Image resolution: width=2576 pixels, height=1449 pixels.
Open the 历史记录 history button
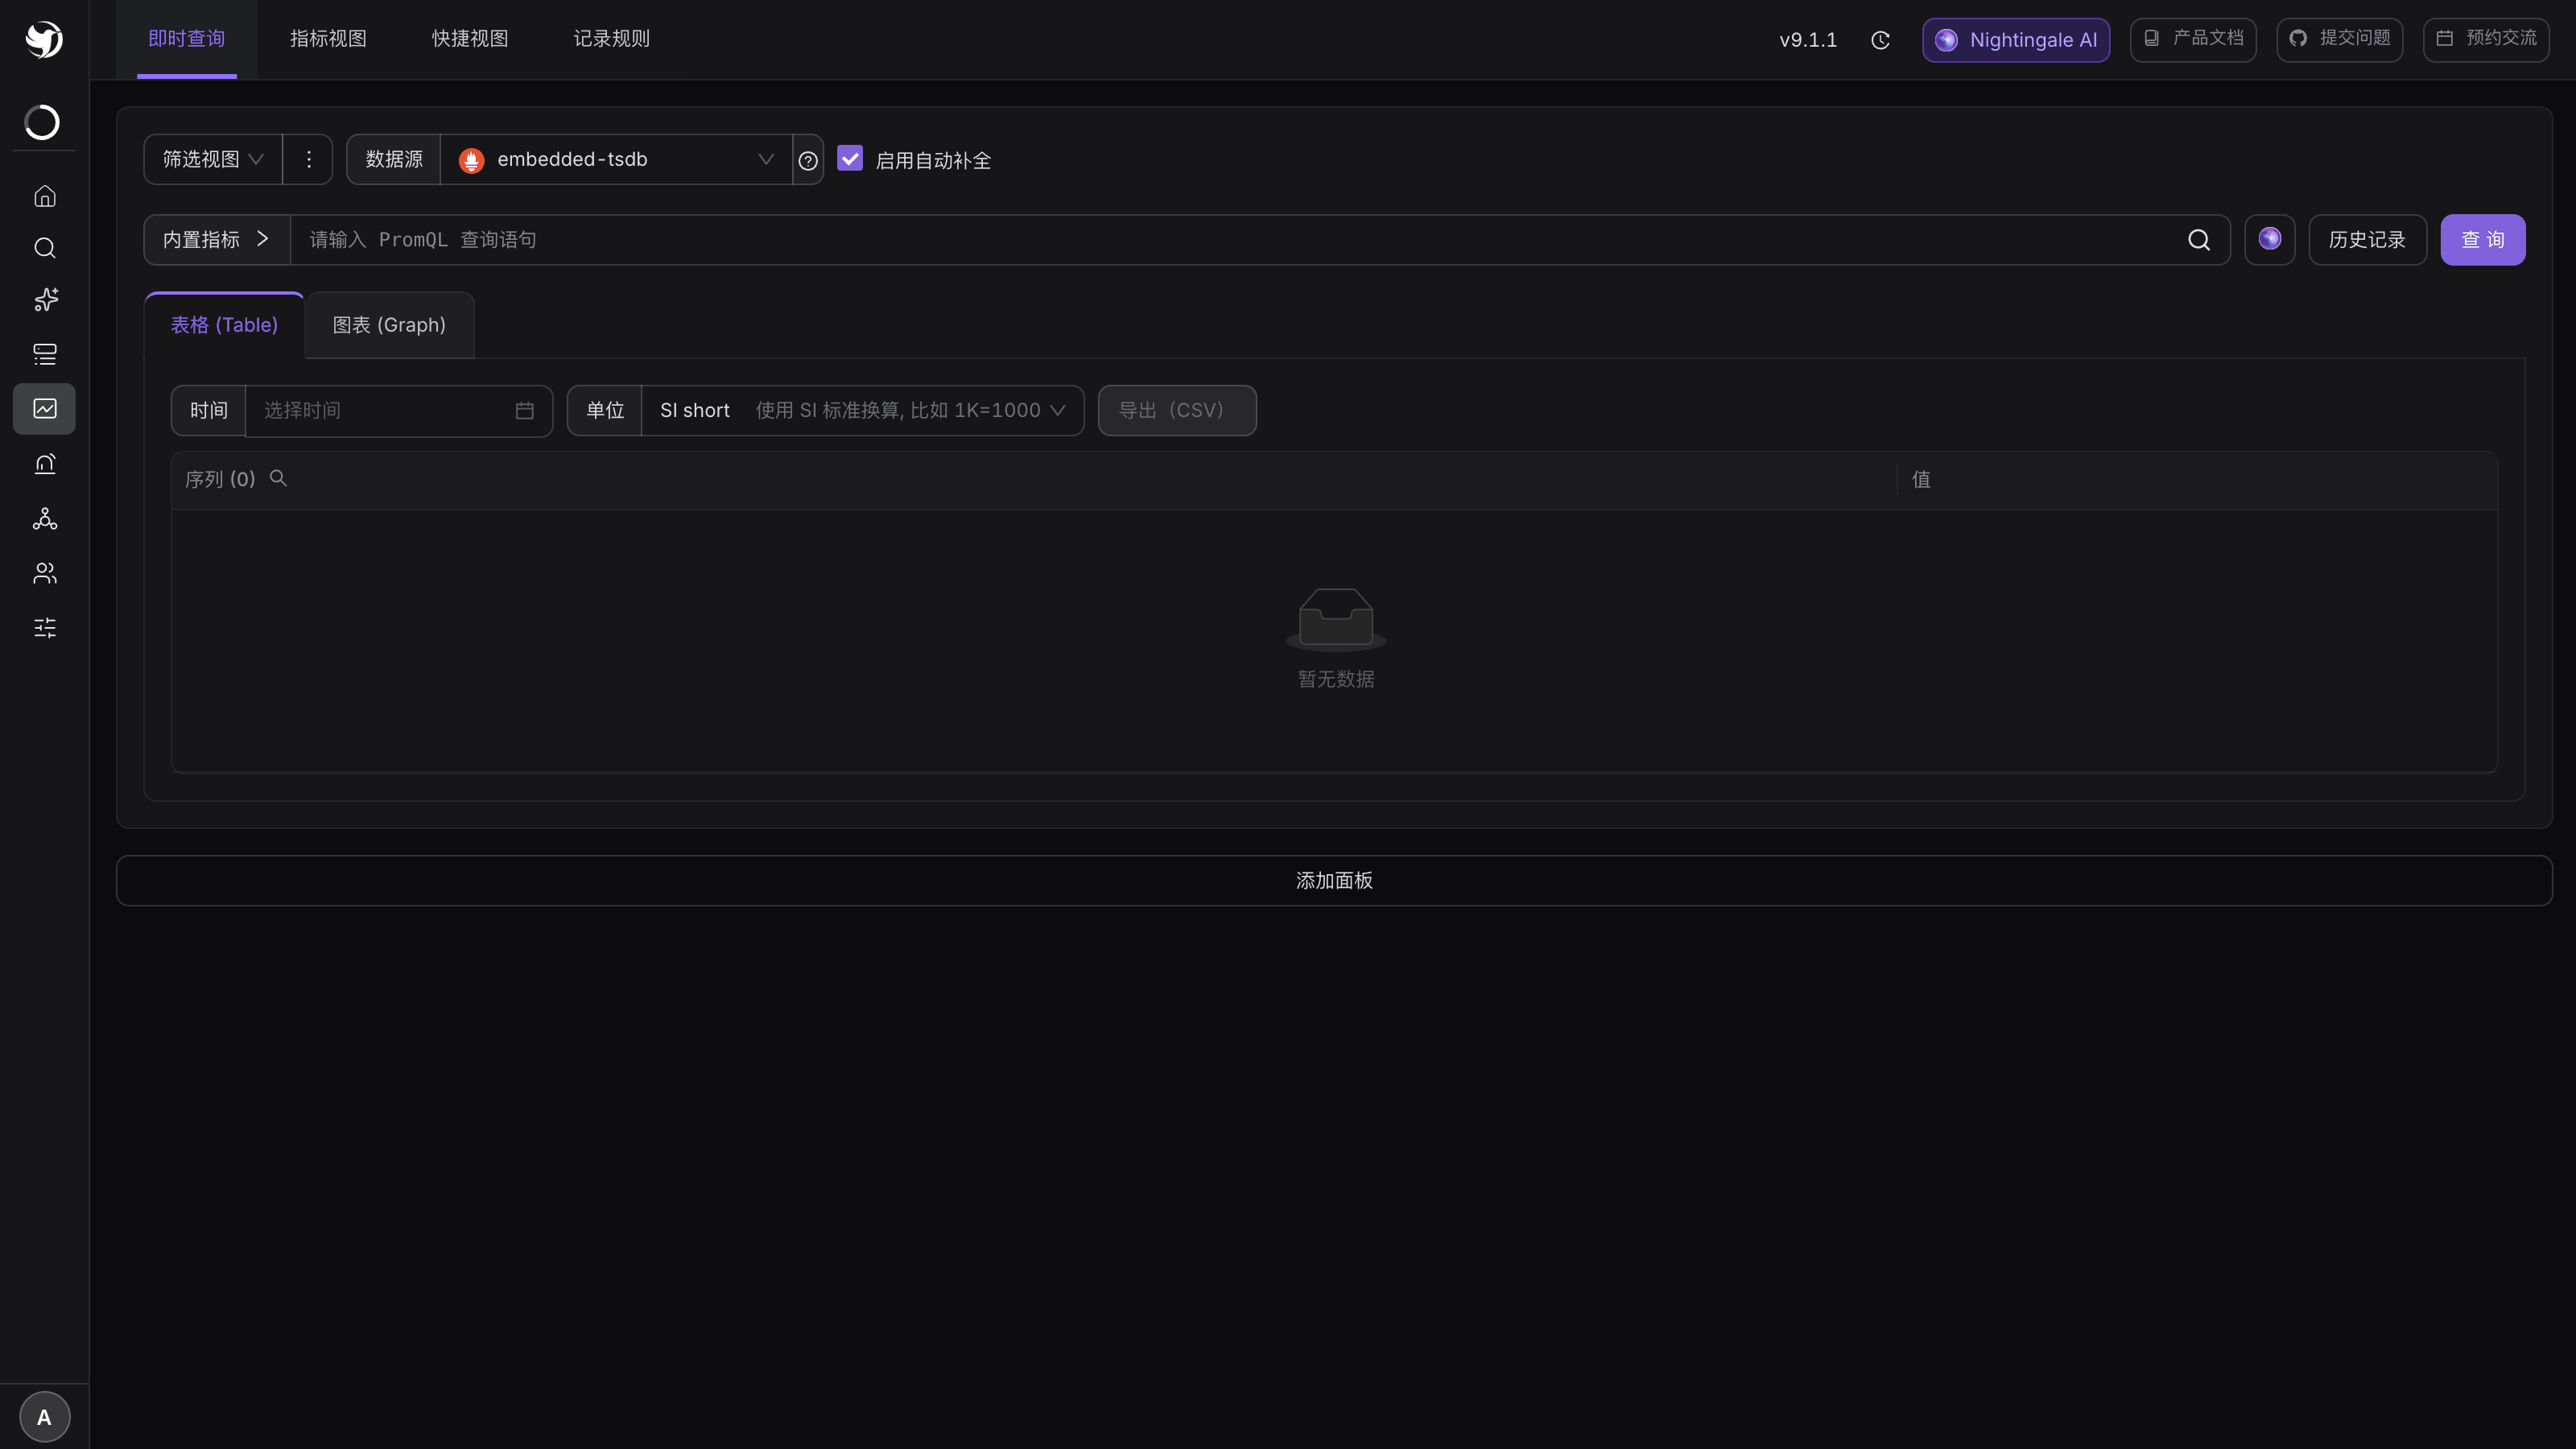2367,240
